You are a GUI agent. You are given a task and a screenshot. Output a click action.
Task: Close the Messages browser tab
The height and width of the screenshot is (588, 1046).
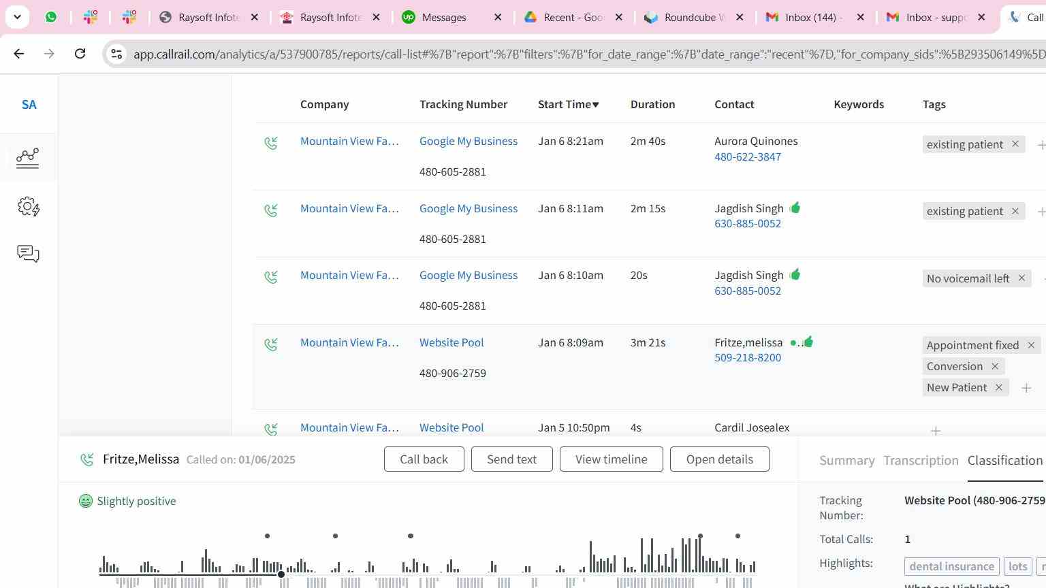click(x=498, y=17)
